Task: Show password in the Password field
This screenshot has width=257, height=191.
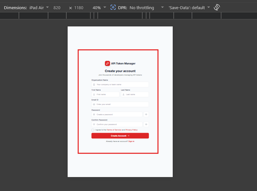Action: pyautogui.click(x=146, y=114)
